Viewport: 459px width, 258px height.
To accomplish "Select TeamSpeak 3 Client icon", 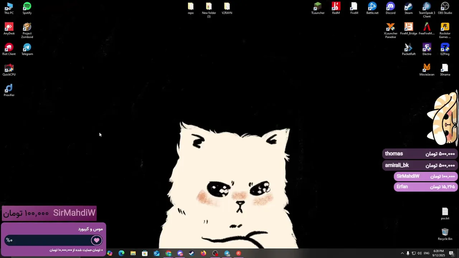I will click(427, 10).
